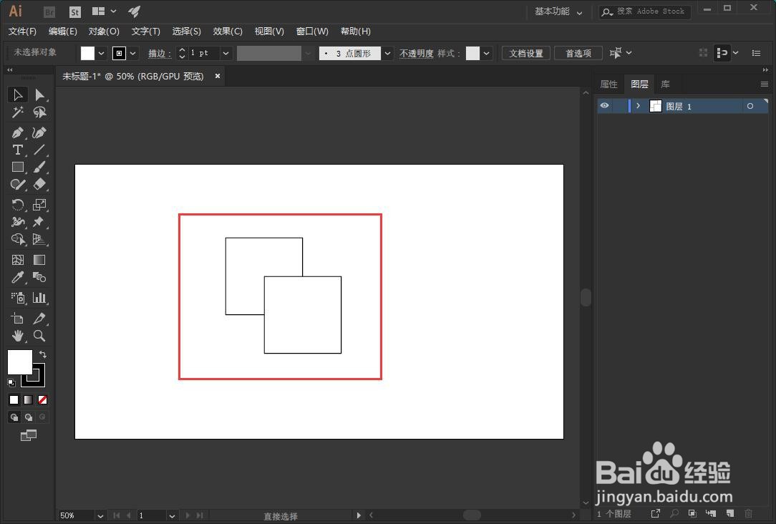Select the Column Graph tool
776x524 pixels.
coord(39,298)
